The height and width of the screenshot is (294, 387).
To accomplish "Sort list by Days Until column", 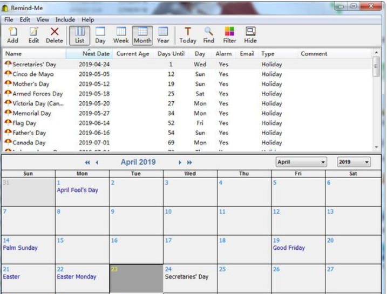I will [x=171, y=54].
